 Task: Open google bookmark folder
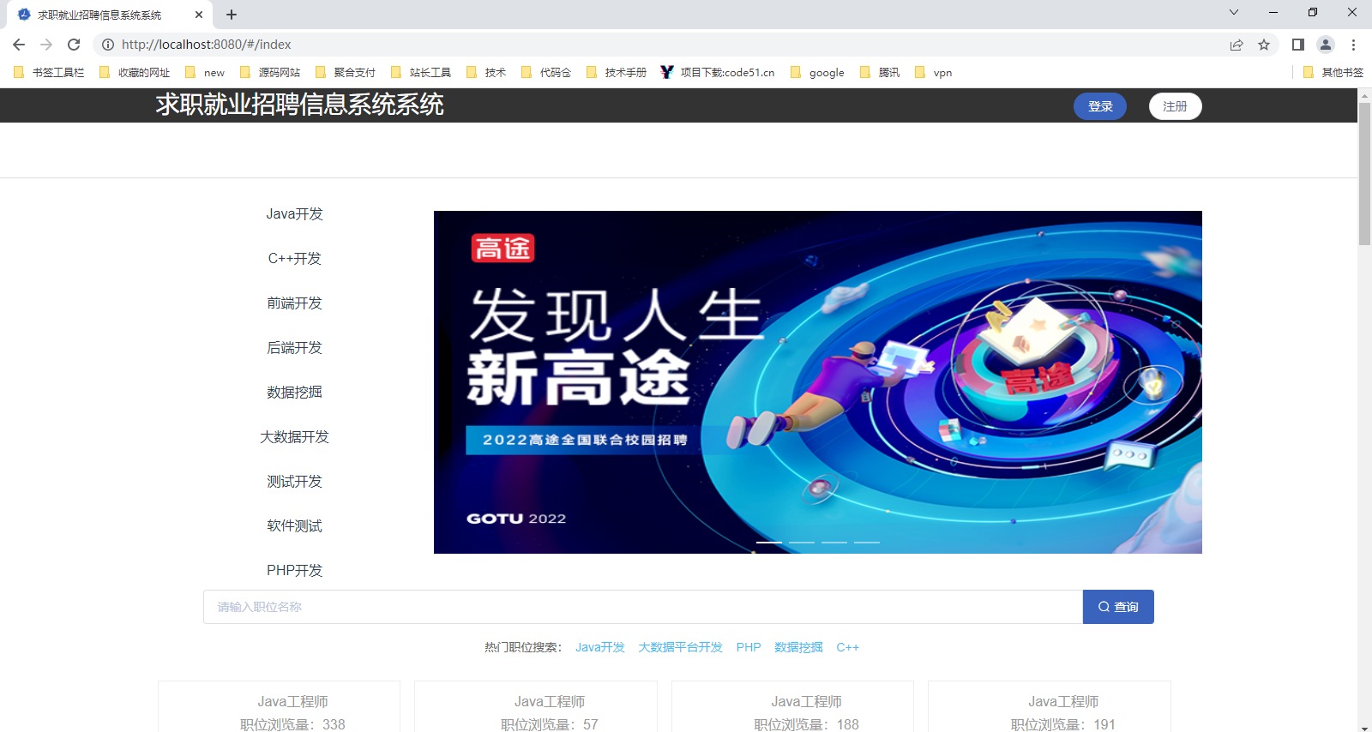[817, 73]
